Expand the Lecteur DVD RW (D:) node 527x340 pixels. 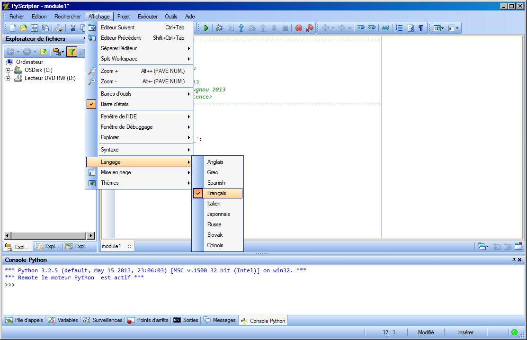(x=8, y=78)
